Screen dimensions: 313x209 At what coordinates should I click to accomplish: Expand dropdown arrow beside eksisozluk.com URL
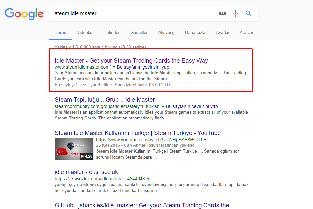148,179
